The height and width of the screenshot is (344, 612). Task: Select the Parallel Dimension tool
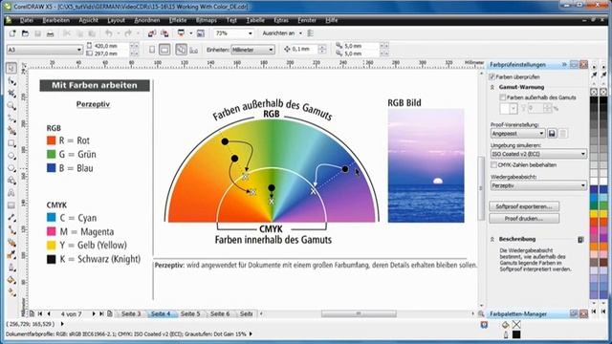[11, 218]
